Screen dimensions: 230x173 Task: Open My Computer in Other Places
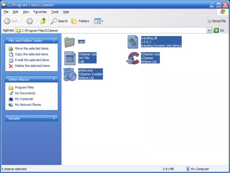(x=24, y=99)
